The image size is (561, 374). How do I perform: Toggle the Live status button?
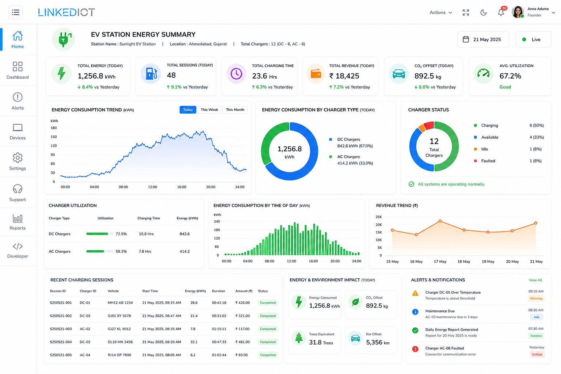pos(533,39)
